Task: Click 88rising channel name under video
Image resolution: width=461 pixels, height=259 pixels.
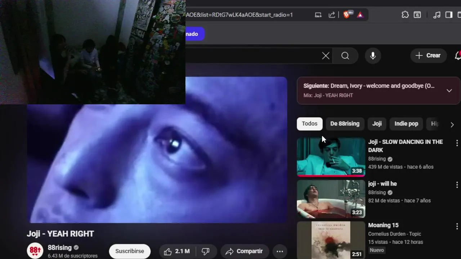Action: click(60, 248)
